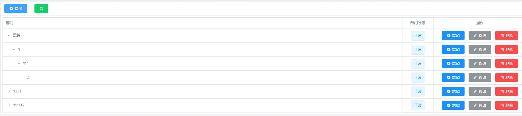The width and height of the screenshot is (522, 116).
Task: Edit the 温岭 department with 修改
Action: (480, 36)
